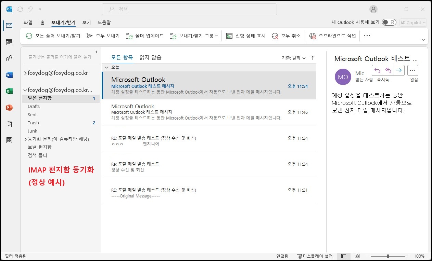Open the Microsoft Outlook message from 오후 11:46
Viewport: 432px width, 261px height.
pyautogui.click(x=209, y=112)
